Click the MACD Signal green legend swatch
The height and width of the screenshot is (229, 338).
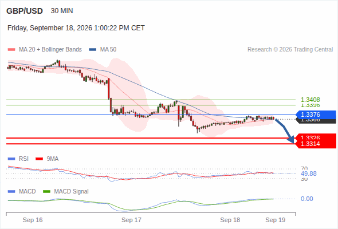[46, 192]
